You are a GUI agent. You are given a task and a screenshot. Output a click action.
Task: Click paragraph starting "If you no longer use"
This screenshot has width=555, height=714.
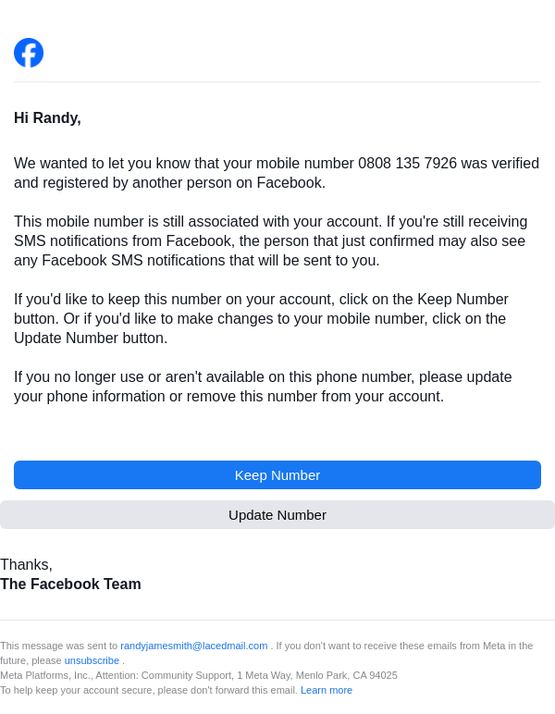point(263,388)
